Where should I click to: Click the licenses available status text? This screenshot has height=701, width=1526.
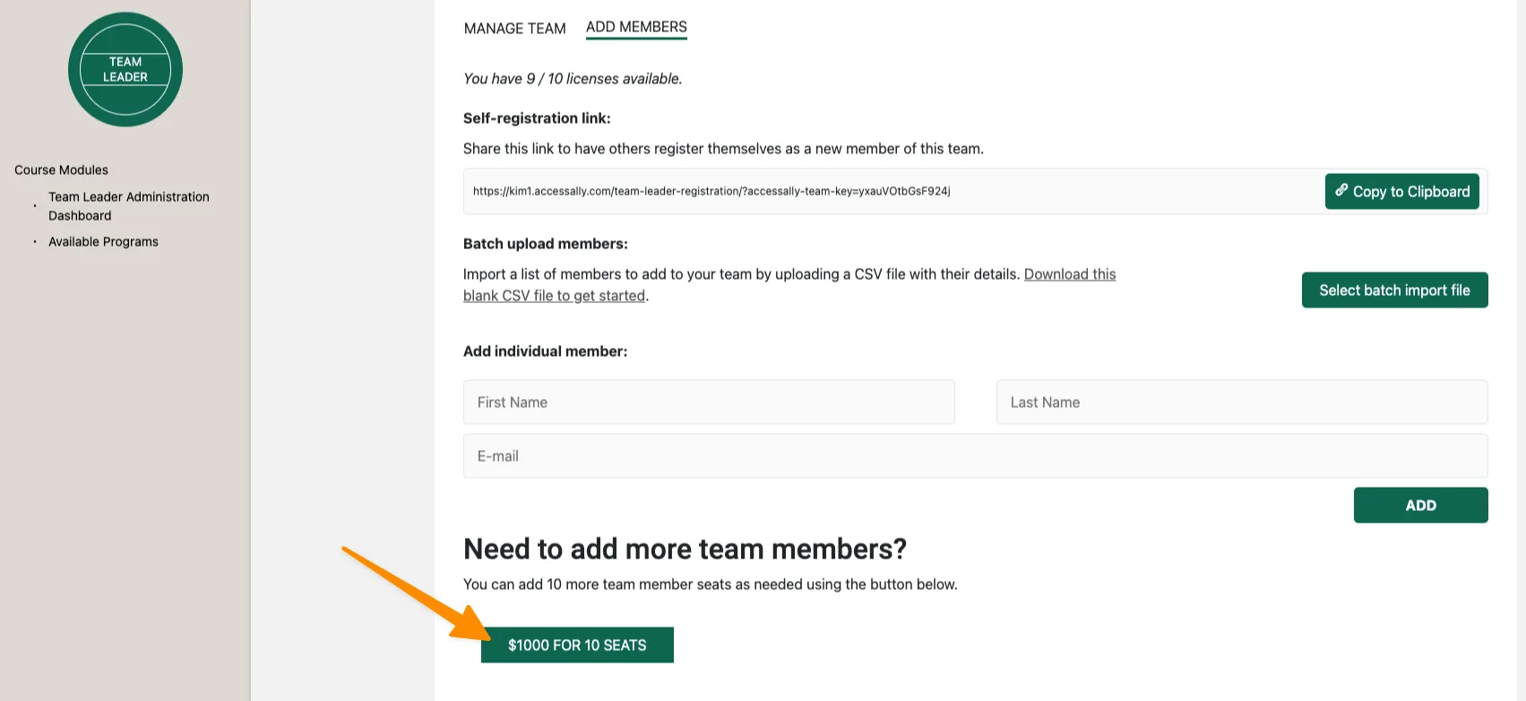(573, 79)
